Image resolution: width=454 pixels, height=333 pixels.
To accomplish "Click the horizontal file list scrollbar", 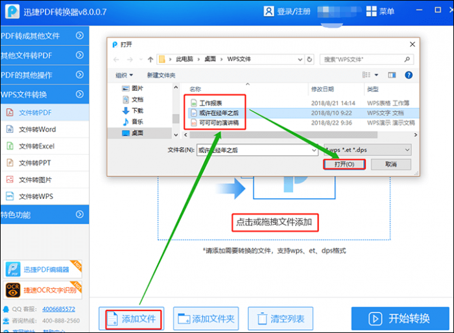I will 283,135.
